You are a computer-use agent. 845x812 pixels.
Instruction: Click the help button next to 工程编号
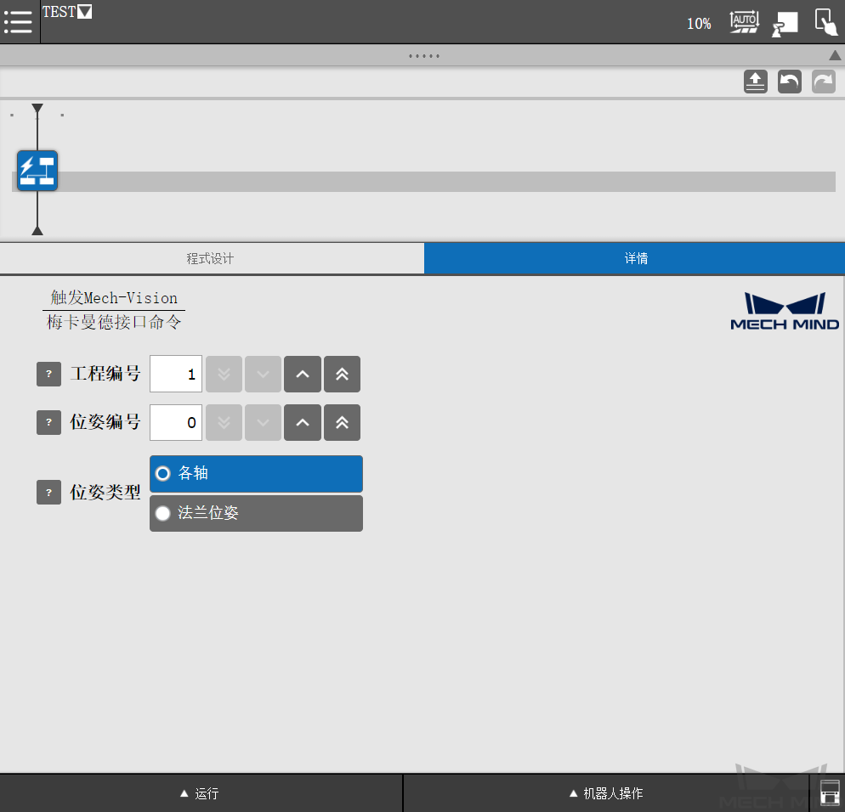click(48, 374)
